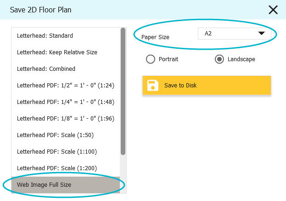
Task: Choose Letterhead: Standard from the list
Action: coord(66,36)
